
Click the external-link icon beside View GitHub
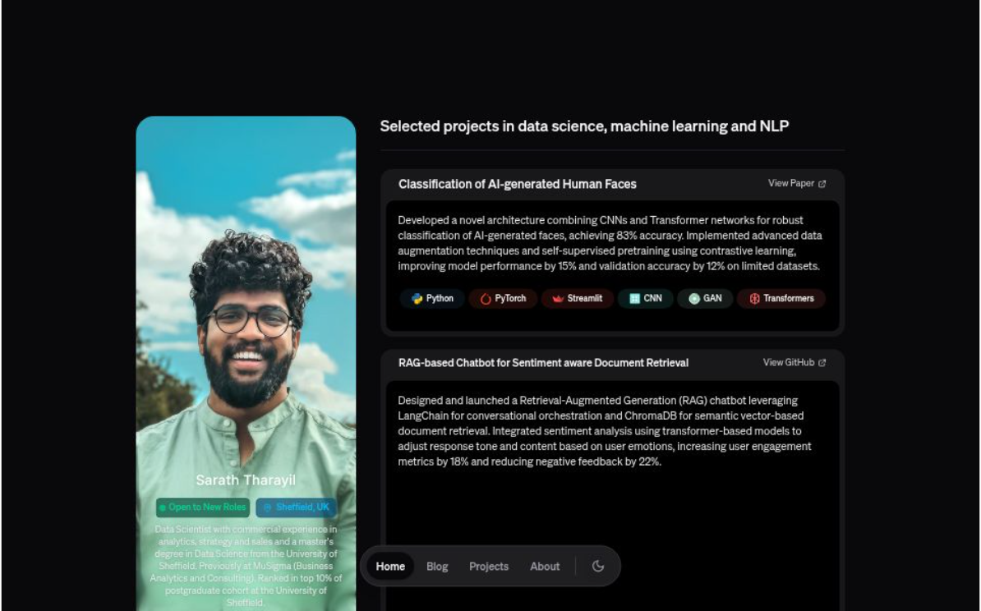pyautogui.click(x=823, y=362)
